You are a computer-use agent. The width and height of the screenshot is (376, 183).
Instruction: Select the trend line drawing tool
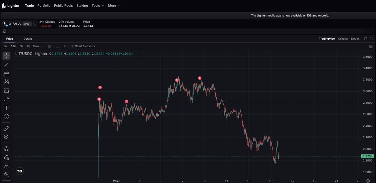click(x=6, y=64)
